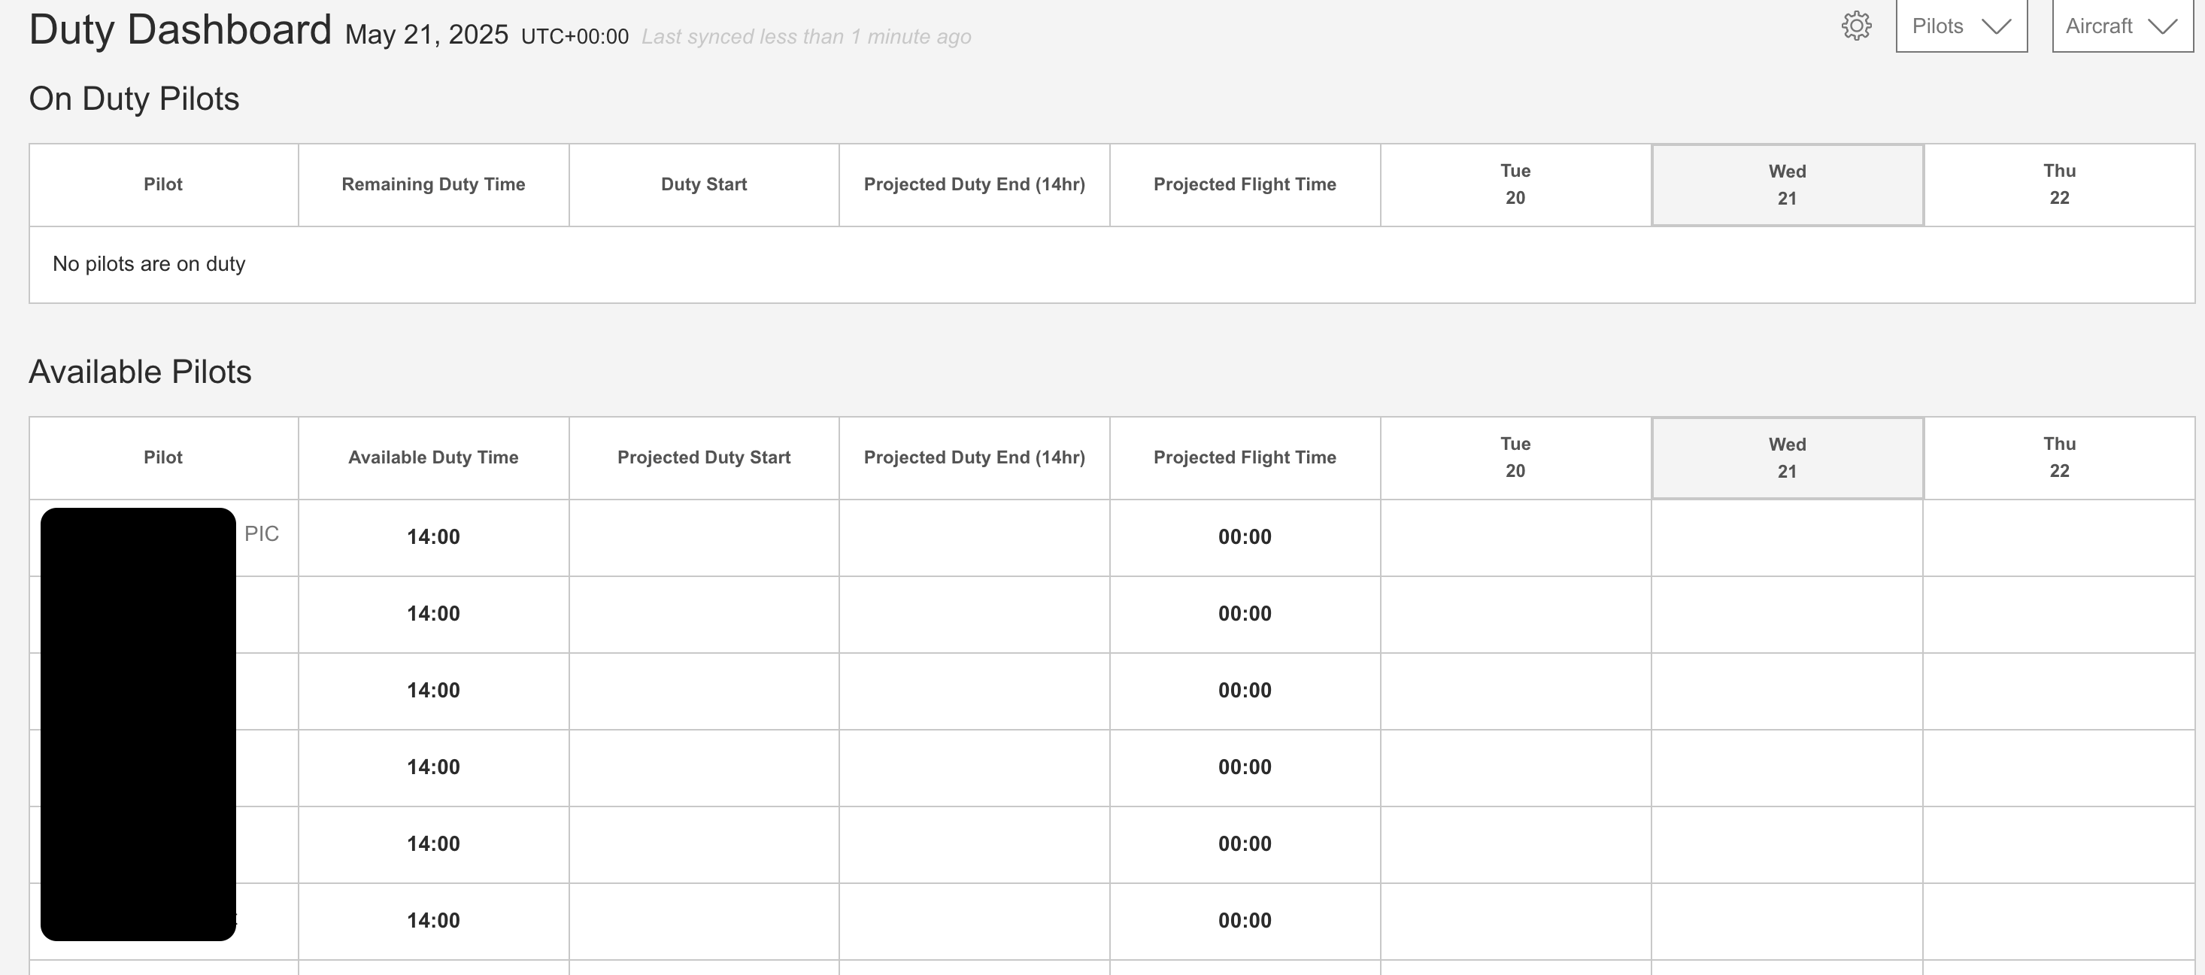Click Projected Duty End header in Available Pilots

[x=974, y=457]
